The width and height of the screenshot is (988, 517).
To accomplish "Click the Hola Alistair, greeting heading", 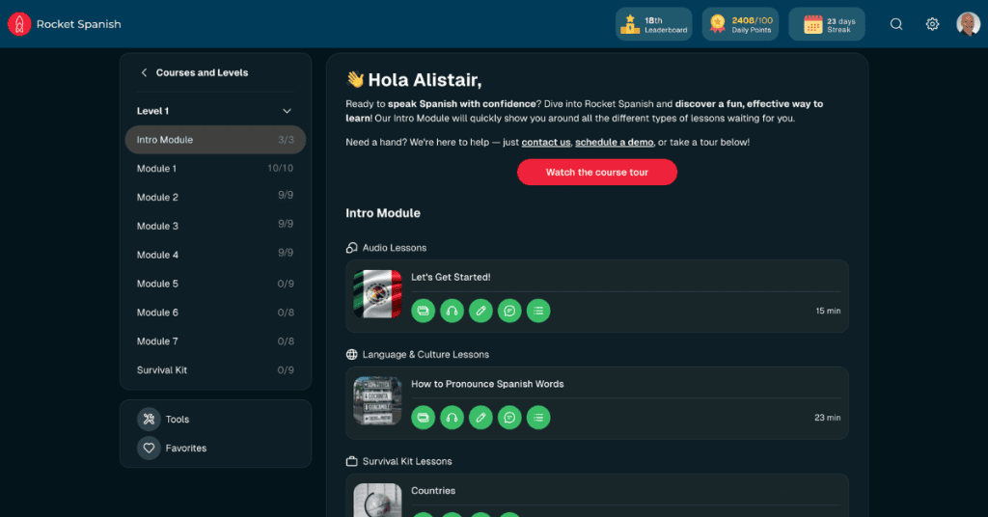I will pyautogui.click(x=425, y=80).
